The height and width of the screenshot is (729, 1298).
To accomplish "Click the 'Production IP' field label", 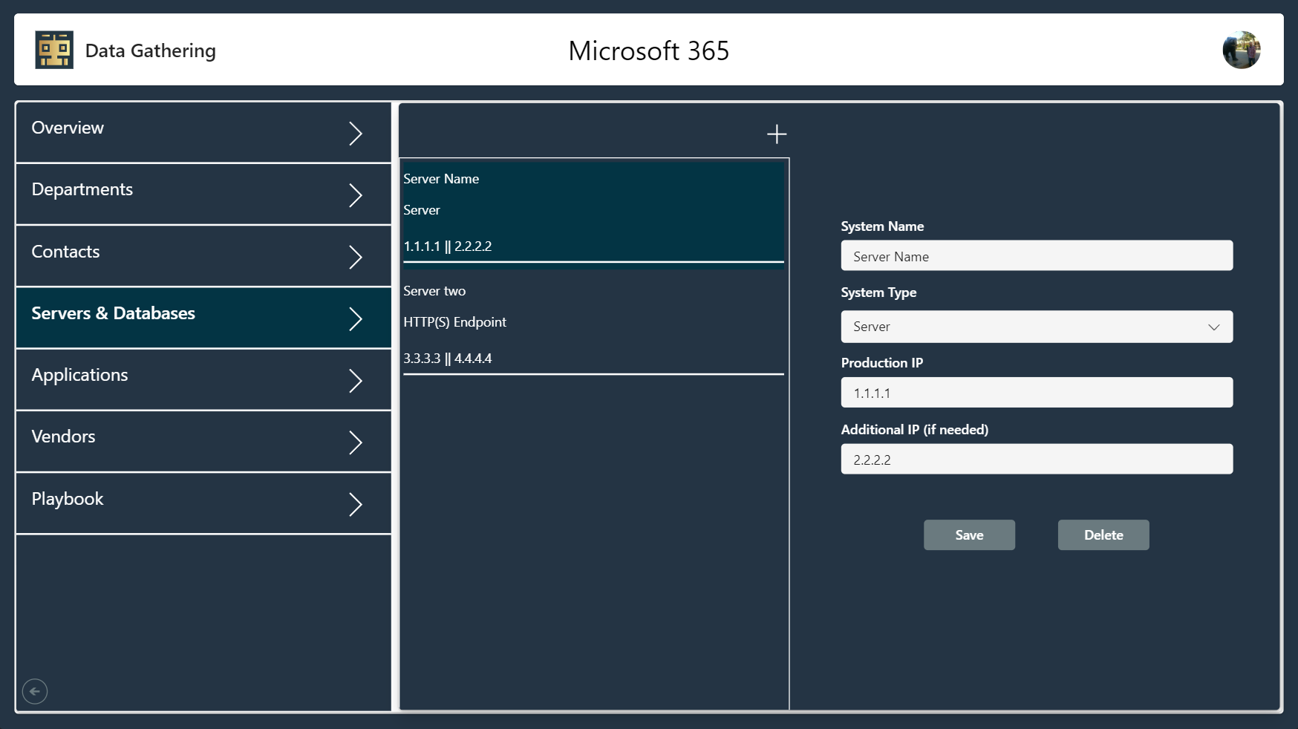I will (882, 363).
